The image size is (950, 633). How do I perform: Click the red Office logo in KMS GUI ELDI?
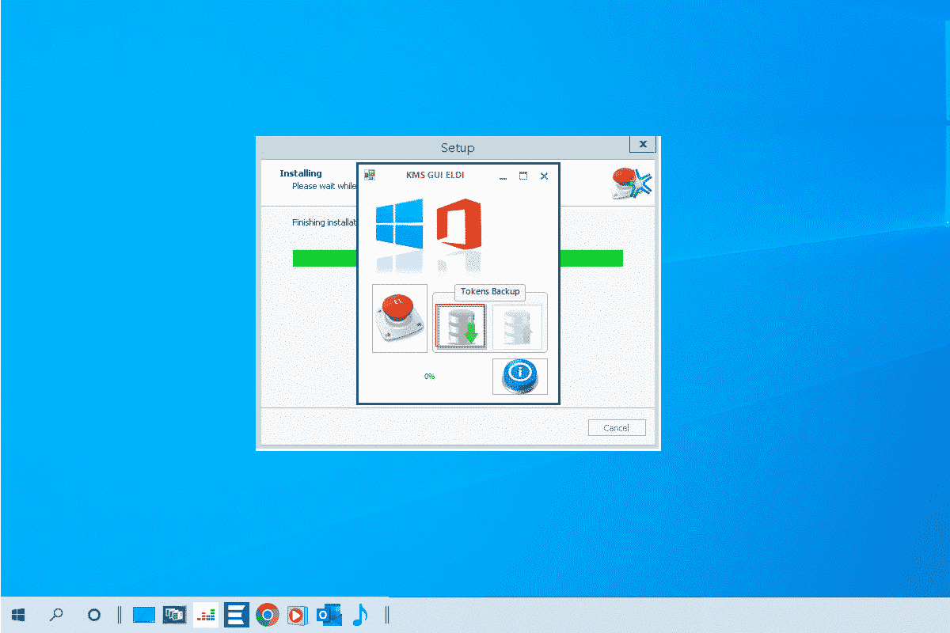click(x=458, y=224)
